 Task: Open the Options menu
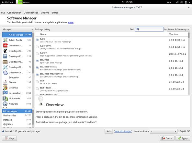click(45, 13)
